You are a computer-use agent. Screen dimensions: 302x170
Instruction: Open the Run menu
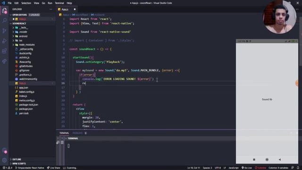coord(50,3)
